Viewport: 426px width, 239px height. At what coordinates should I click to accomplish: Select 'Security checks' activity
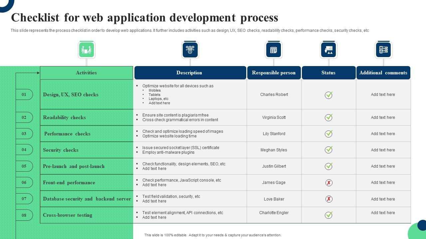[x=61, y=150]
